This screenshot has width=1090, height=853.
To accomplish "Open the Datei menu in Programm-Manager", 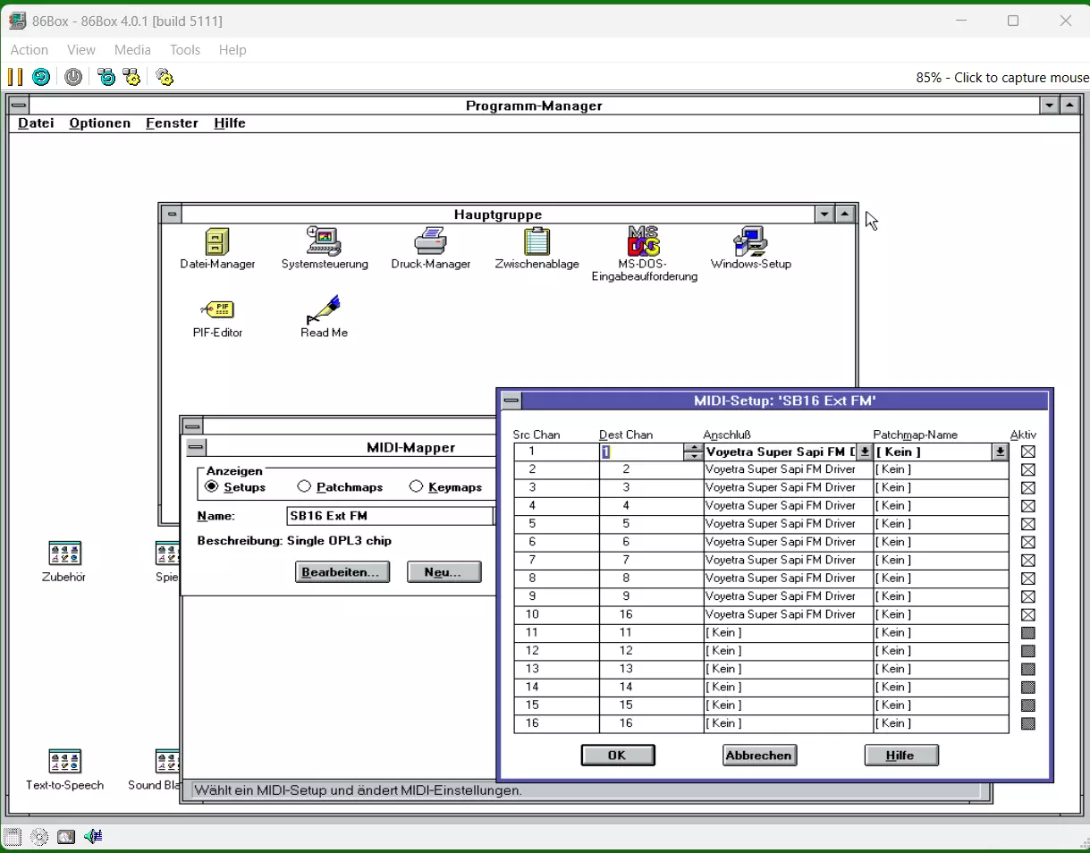I will tap(36, 123).
